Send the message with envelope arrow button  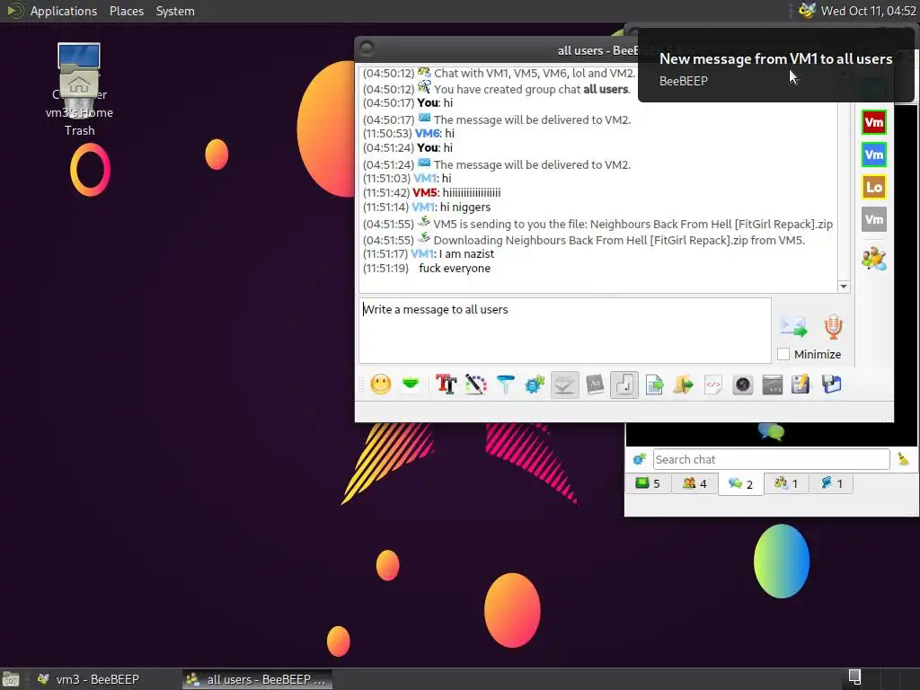[x=793, y=327]
